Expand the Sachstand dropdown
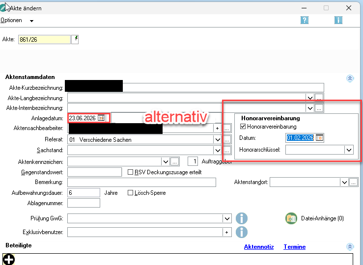The image size is (363, 265). (218, 151)
